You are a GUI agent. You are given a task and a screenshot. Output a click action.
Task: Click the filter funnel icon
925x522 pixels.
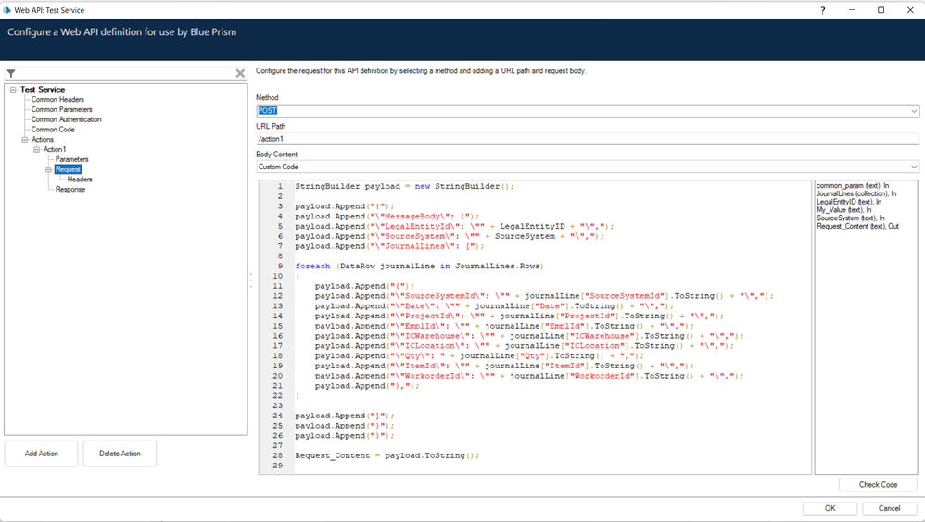click(x=11, y=73)
